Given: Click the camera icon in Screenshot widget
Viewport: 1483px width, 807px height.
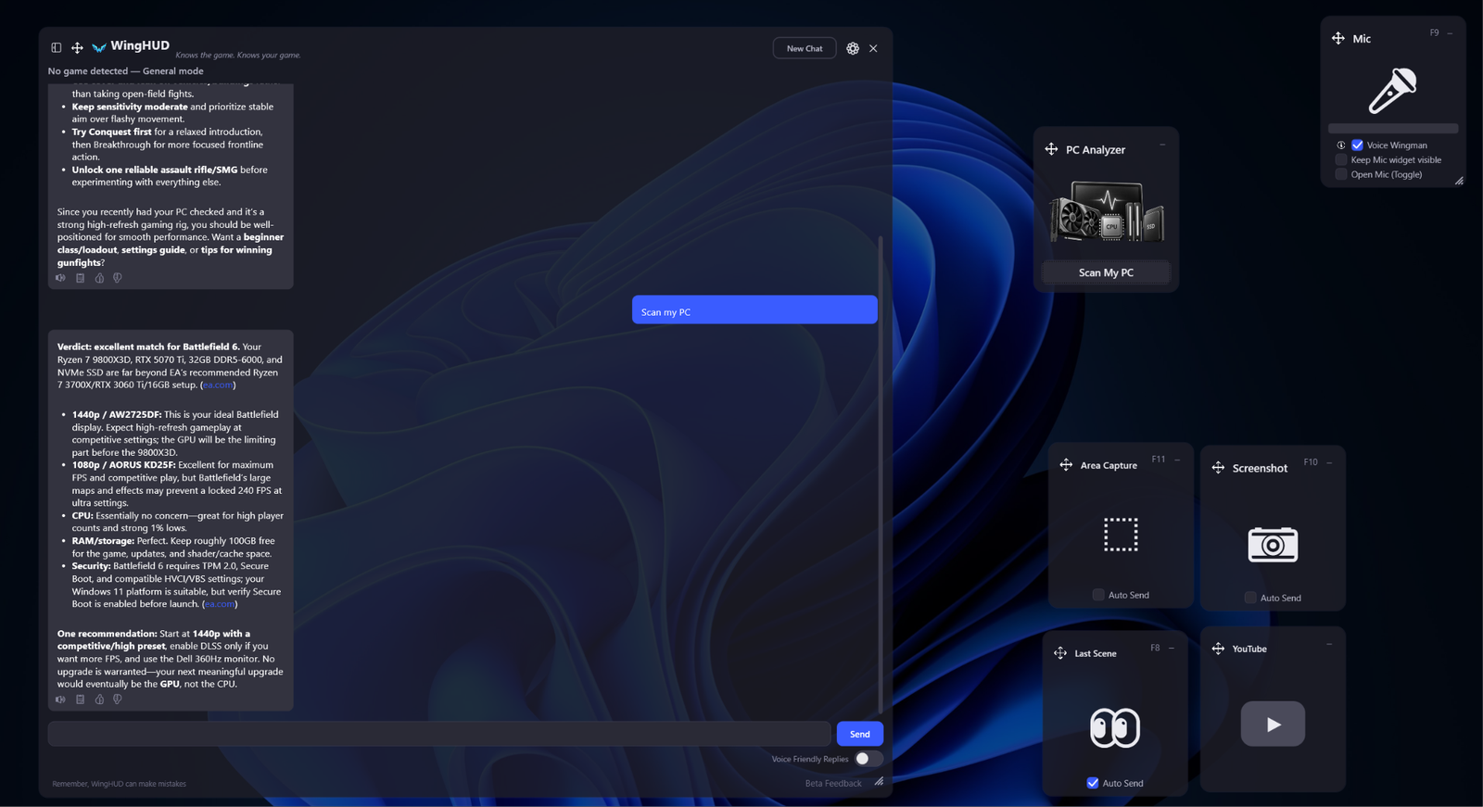Looking at the screenshot, I should (1273, 545).
